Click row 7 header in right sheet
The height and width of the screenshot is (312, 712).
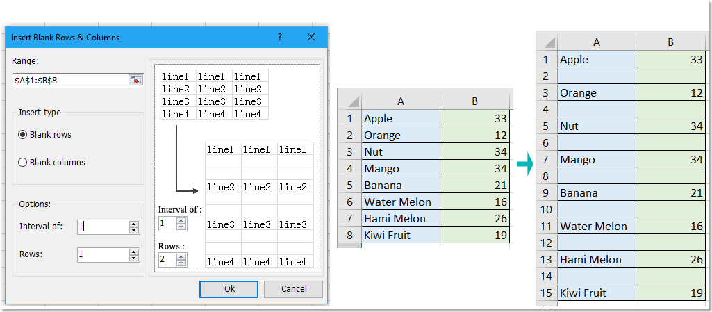tap(546, 160)
